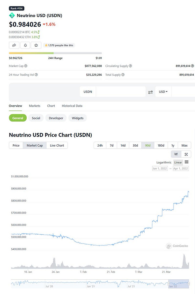The image size is (195, 294).
Task: Set chart range to 24h
Action: 100,145
